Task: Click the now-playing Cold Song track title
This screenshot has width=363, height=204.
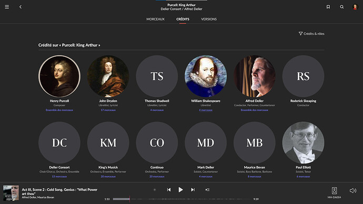Action: [59, 191]
